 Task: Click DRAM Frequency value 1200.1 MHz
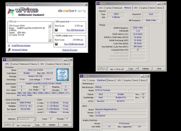(138, 28)
